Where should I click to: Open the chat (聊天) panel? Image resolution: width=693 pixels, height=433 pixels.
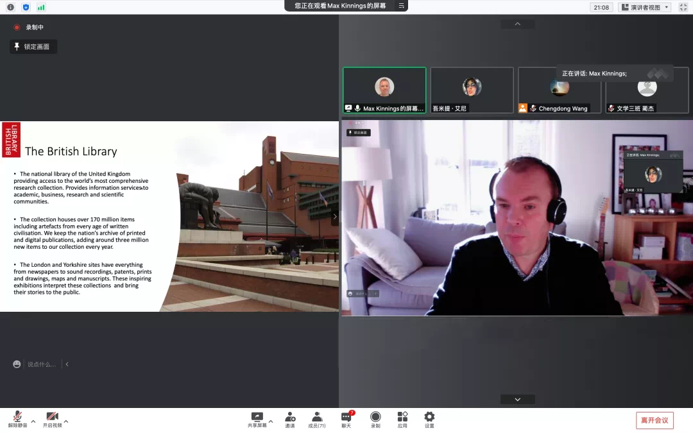point(346,419)
